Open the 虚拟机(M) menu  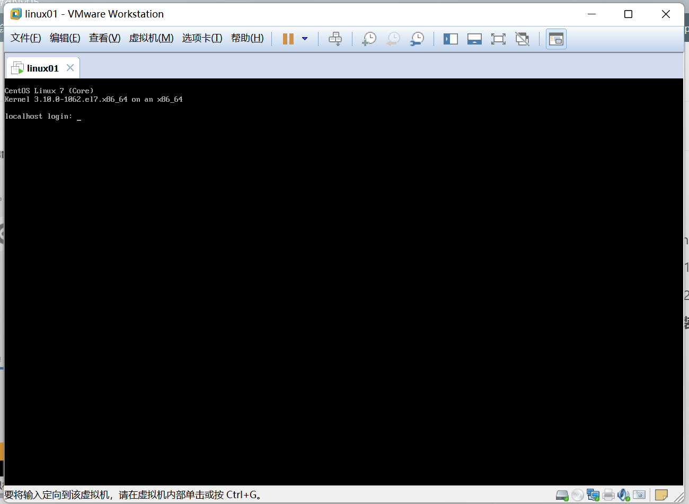pos(152,38)
